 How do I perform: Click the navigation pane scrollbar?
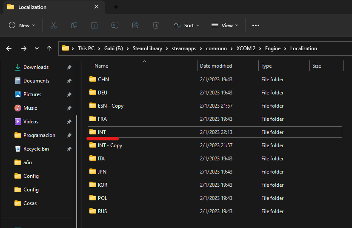(77, 172)
